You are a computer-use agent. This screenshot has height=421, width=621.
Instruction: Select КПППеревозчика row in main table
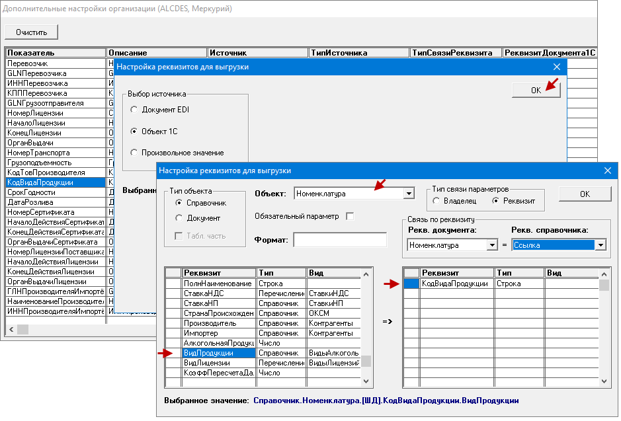coord(56,93)
